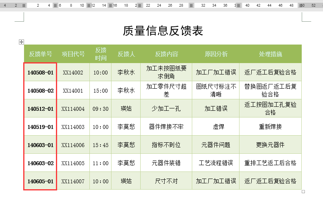
Task: Click cell 140603-02
Action: 40,163
